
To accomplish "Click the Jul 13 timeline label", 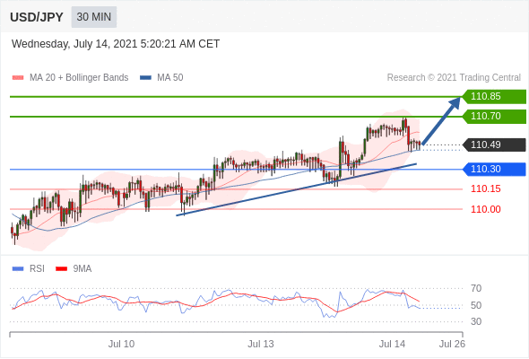I will pos(261,344).
